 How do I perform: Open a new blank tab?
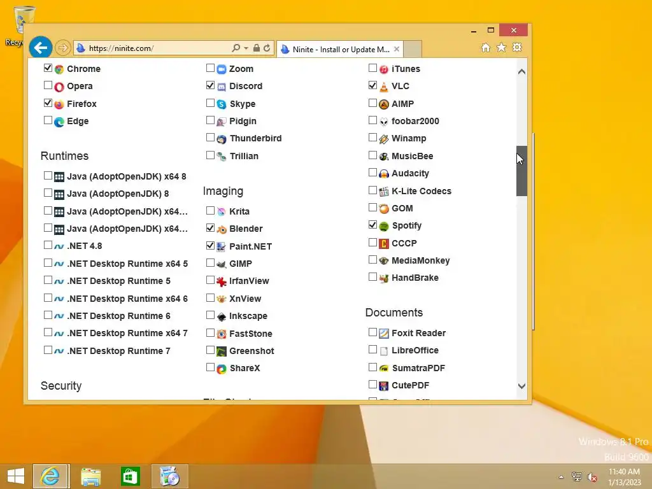[413, 49]
